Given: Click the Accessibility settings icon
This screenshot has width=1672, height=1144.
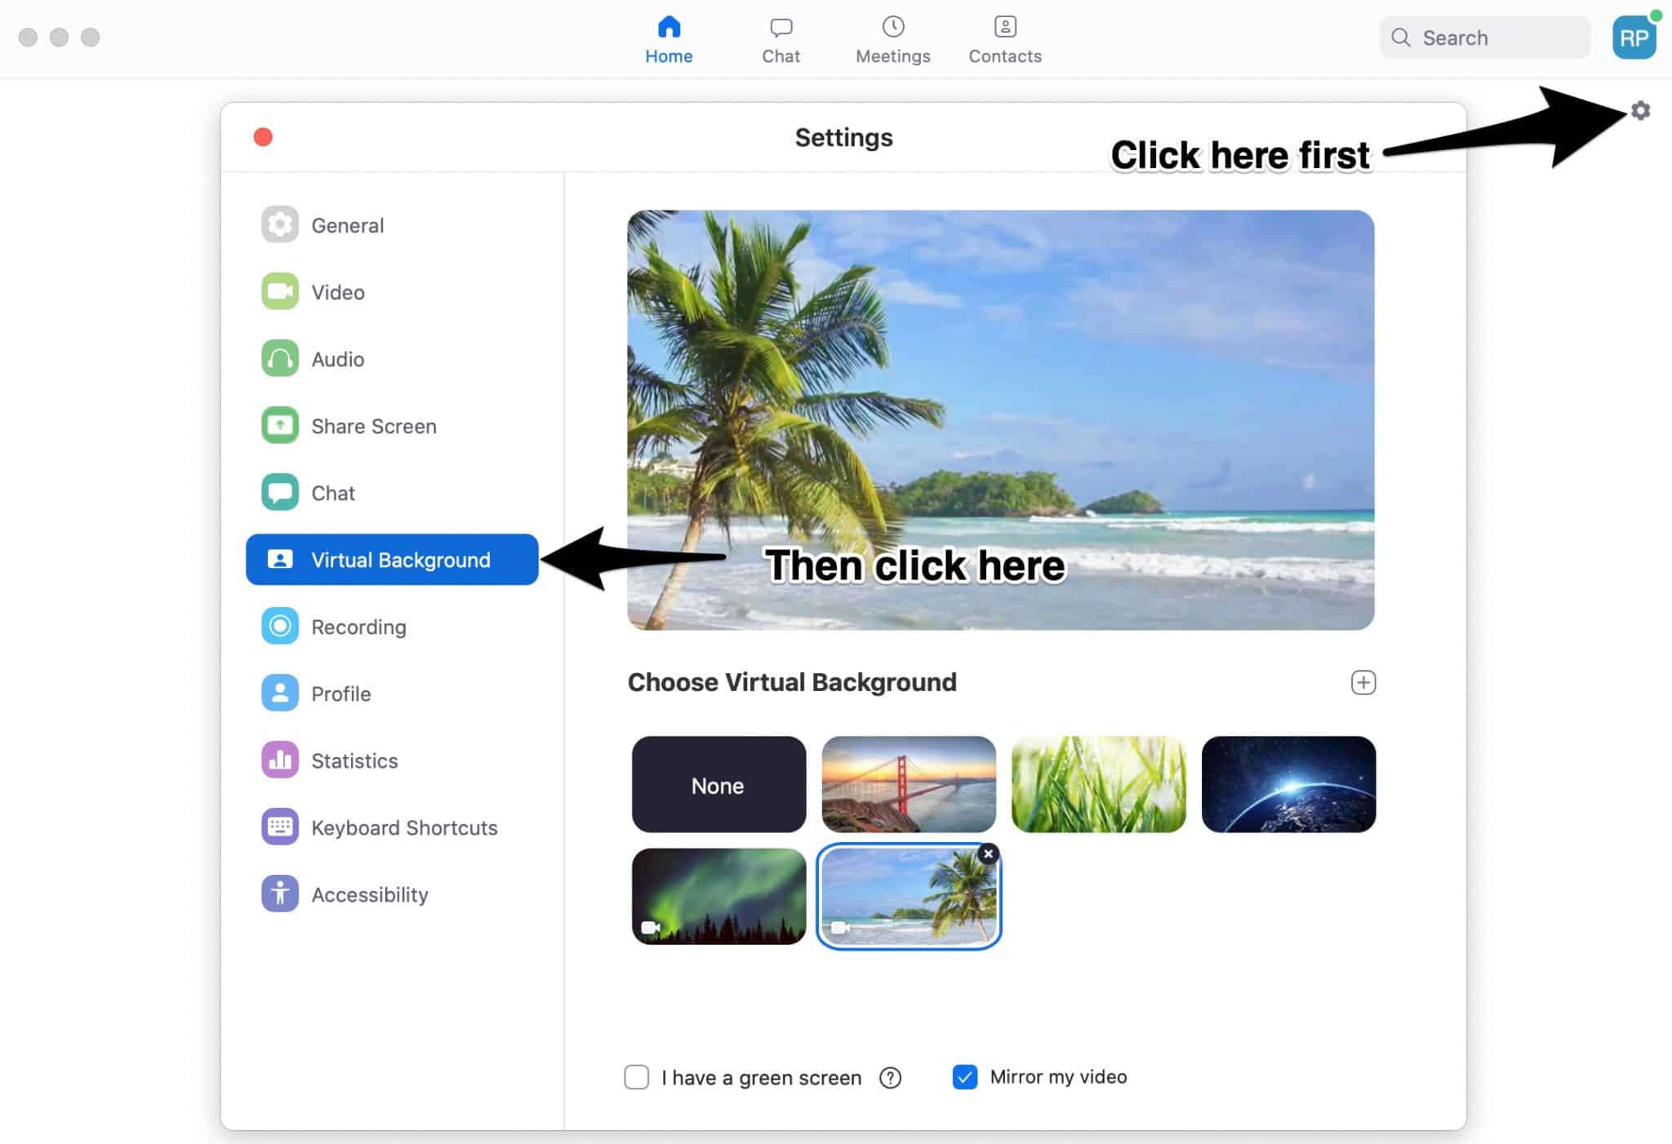Looking at the screenshot, I should pyautogui.click(x=278, y=893).
